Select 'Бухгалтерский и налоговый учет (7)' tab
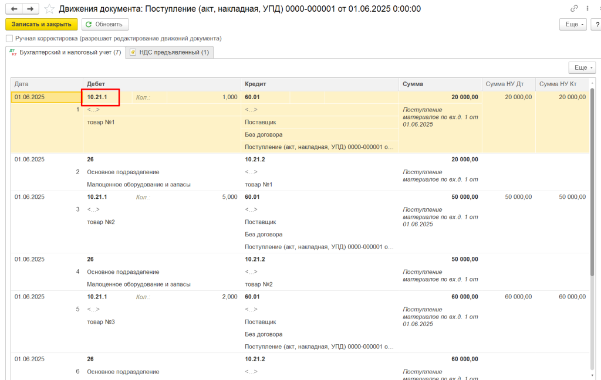601x380 pixels. click(x=65, y=52)
